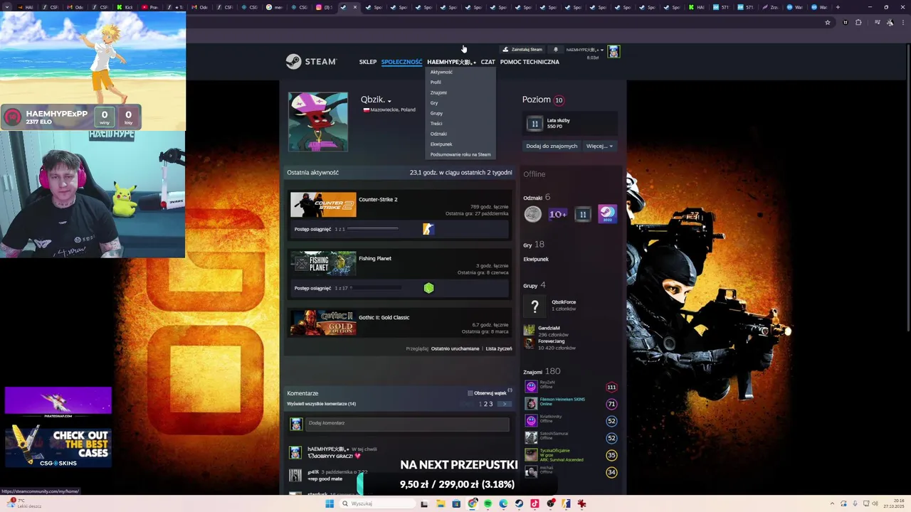Click the level 10 circle badge
The width and height of the screenshot is (911, 512).
point(559,100)
